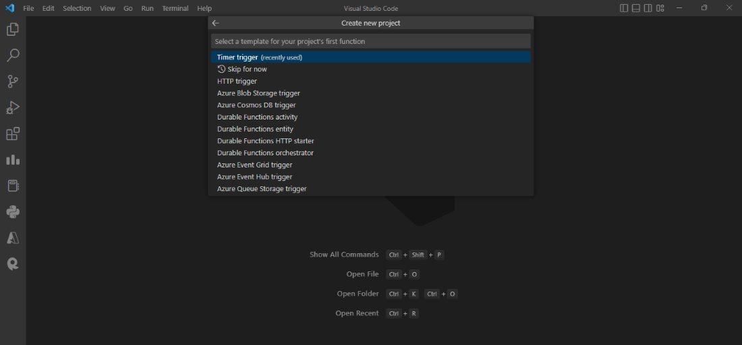This screenshot has width=742, height=345.
Task: Toggle the bottom panel layout icon
Action: (636, 8)
